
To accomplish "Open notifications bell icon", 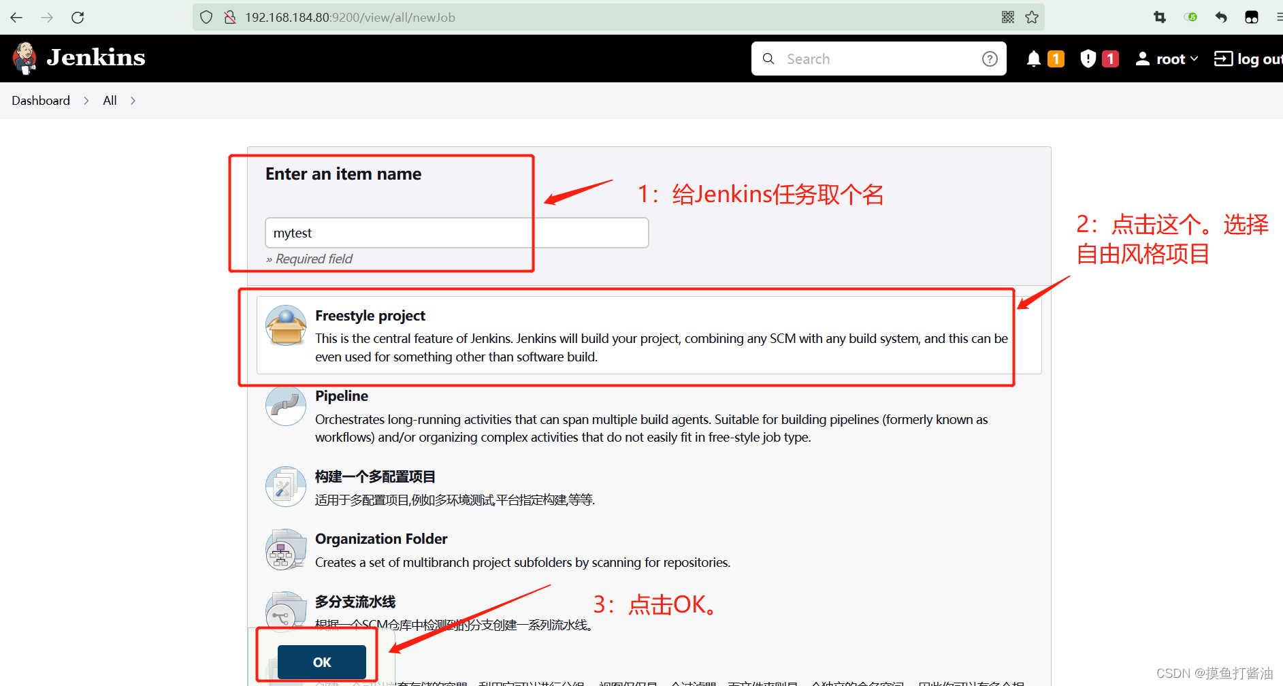I will 1034,59.
